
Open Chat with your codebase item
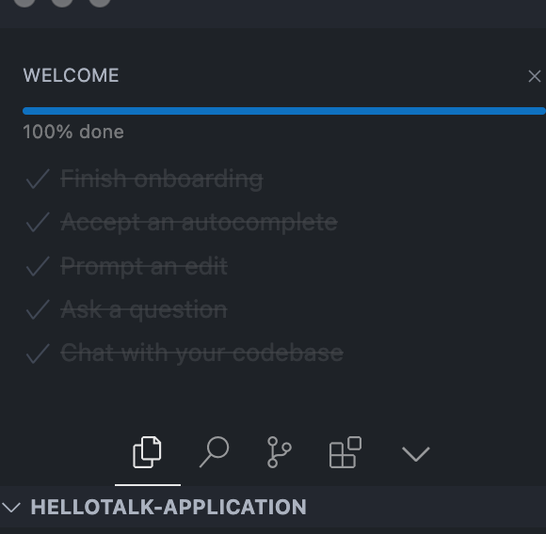click(202, 353)
